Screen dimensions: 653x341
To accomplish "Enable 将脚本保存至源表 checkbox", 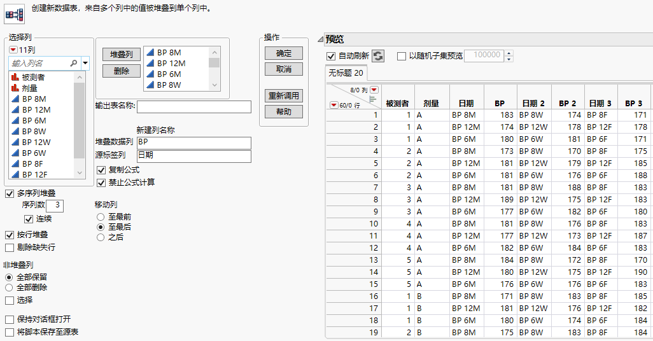I will [x=10, y=332].
